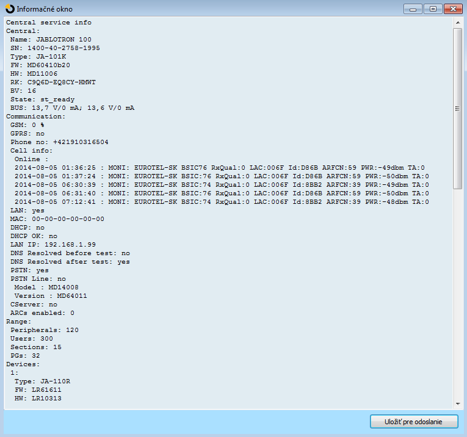Click the line 'GSM: 0 %'
The image size is (467, 437).
point(27,125)
